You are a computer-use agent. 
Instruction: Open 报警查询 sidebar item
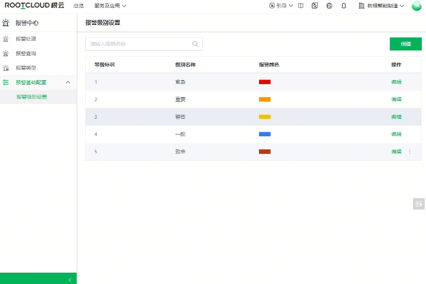(x=26, y=53)
